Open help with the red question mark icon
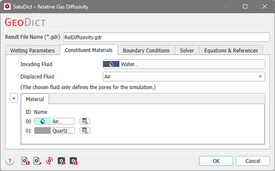The width and height of the screenshot is (275, 171). pyautogui.click(x=10, y=161)
